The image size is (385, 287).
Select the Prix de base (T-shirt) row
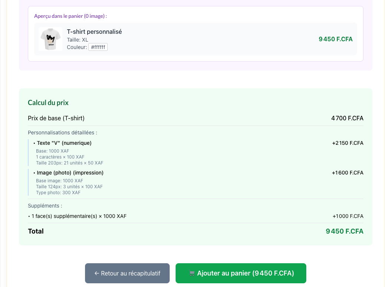[x=56, y=118]
